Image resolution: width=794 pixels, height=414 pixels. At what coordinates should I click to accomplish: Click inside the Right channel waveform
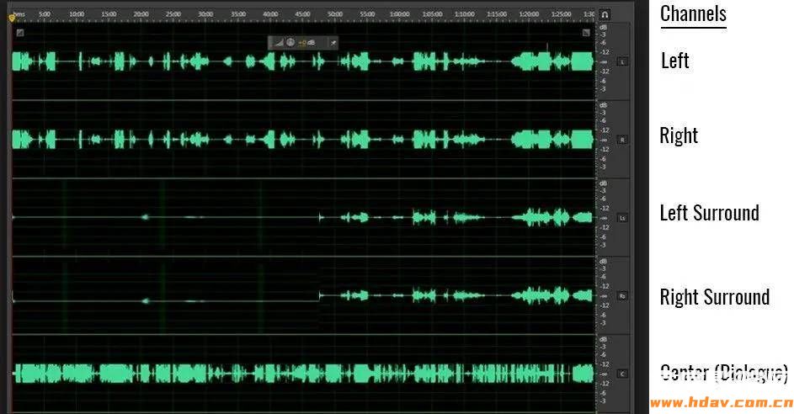point(303,140)
